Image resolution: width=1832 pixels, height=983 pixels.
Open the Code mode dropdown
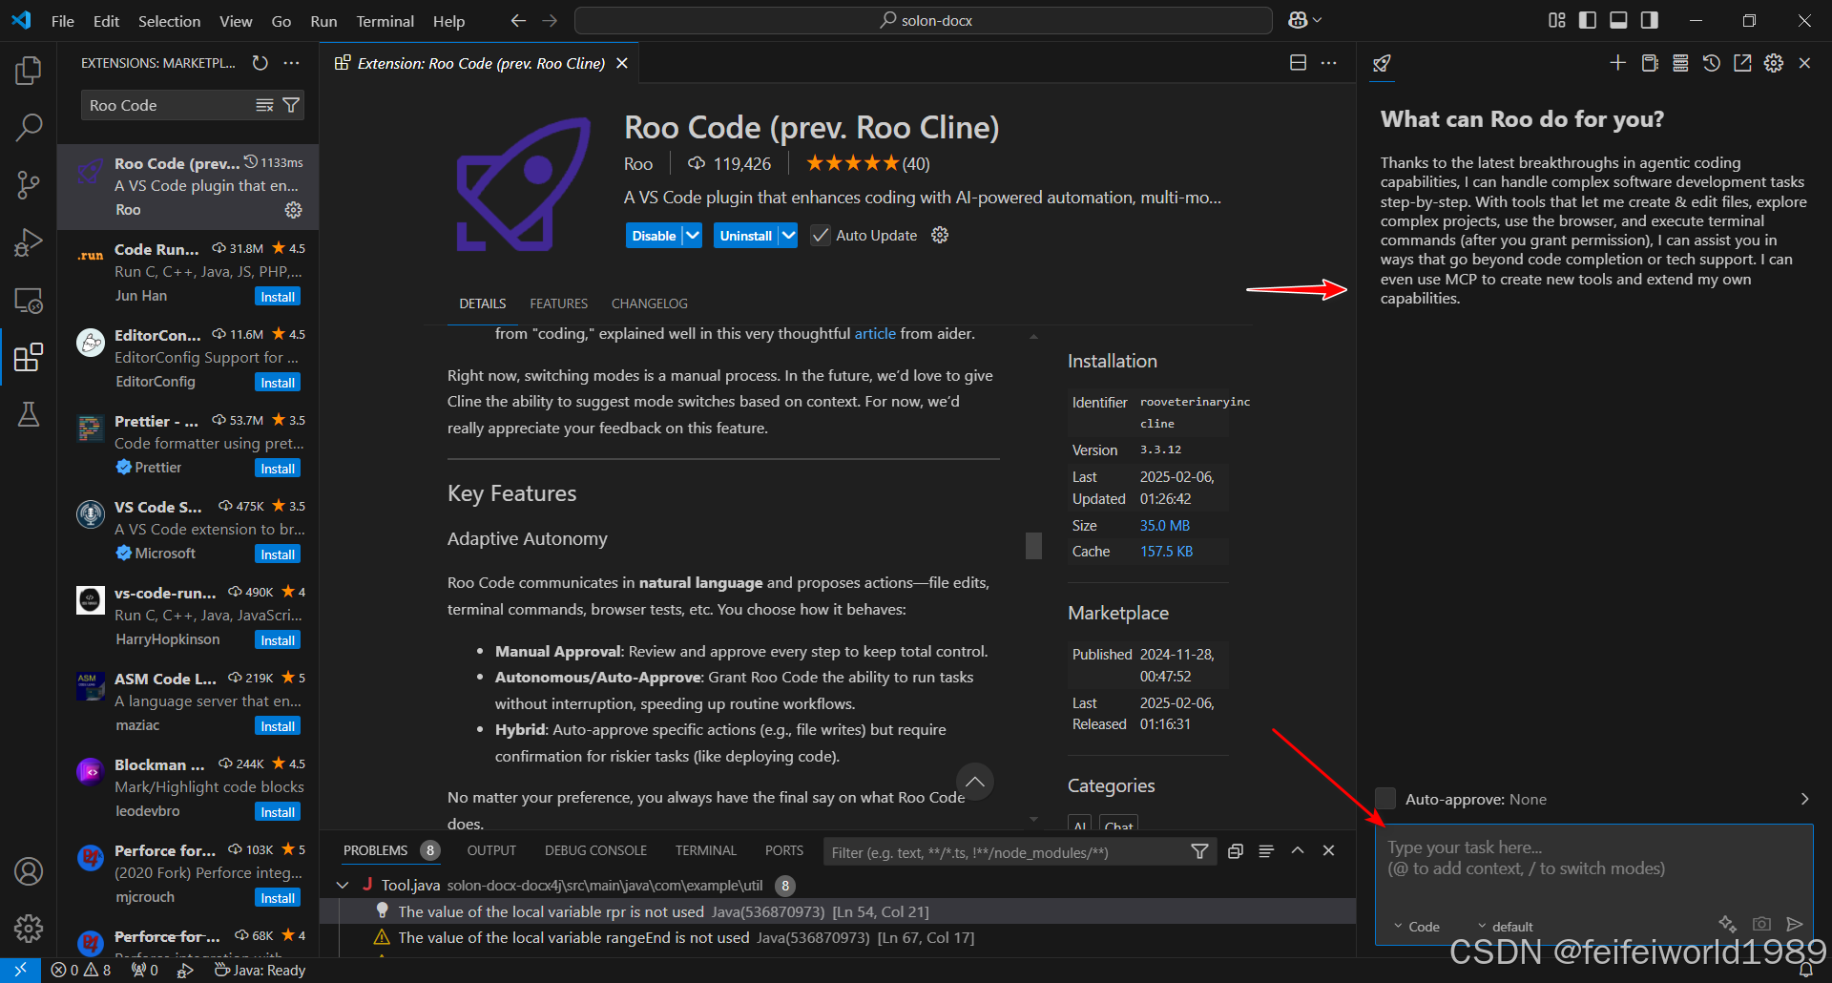(x=1417, y=926)
